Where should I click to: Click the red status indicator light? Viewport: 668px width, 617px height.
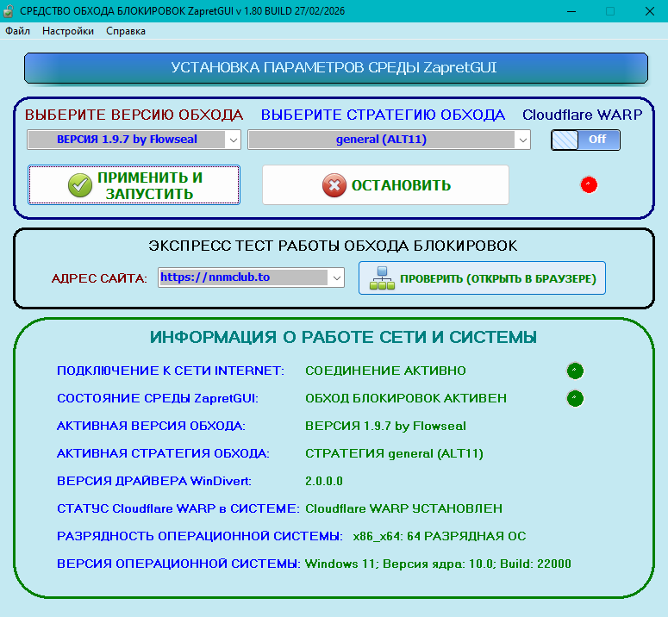tap(589, 184)
